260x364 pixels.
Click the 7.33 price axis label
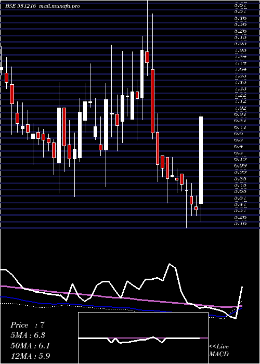click(x=240, y=89)
